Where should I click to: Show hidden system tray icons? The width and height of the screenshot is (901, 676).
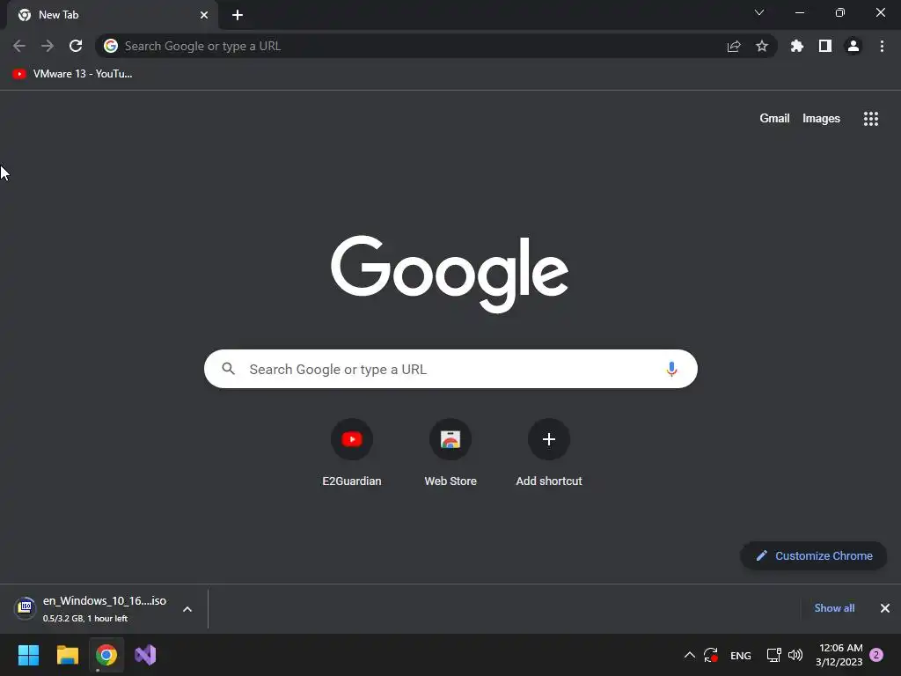690,655
